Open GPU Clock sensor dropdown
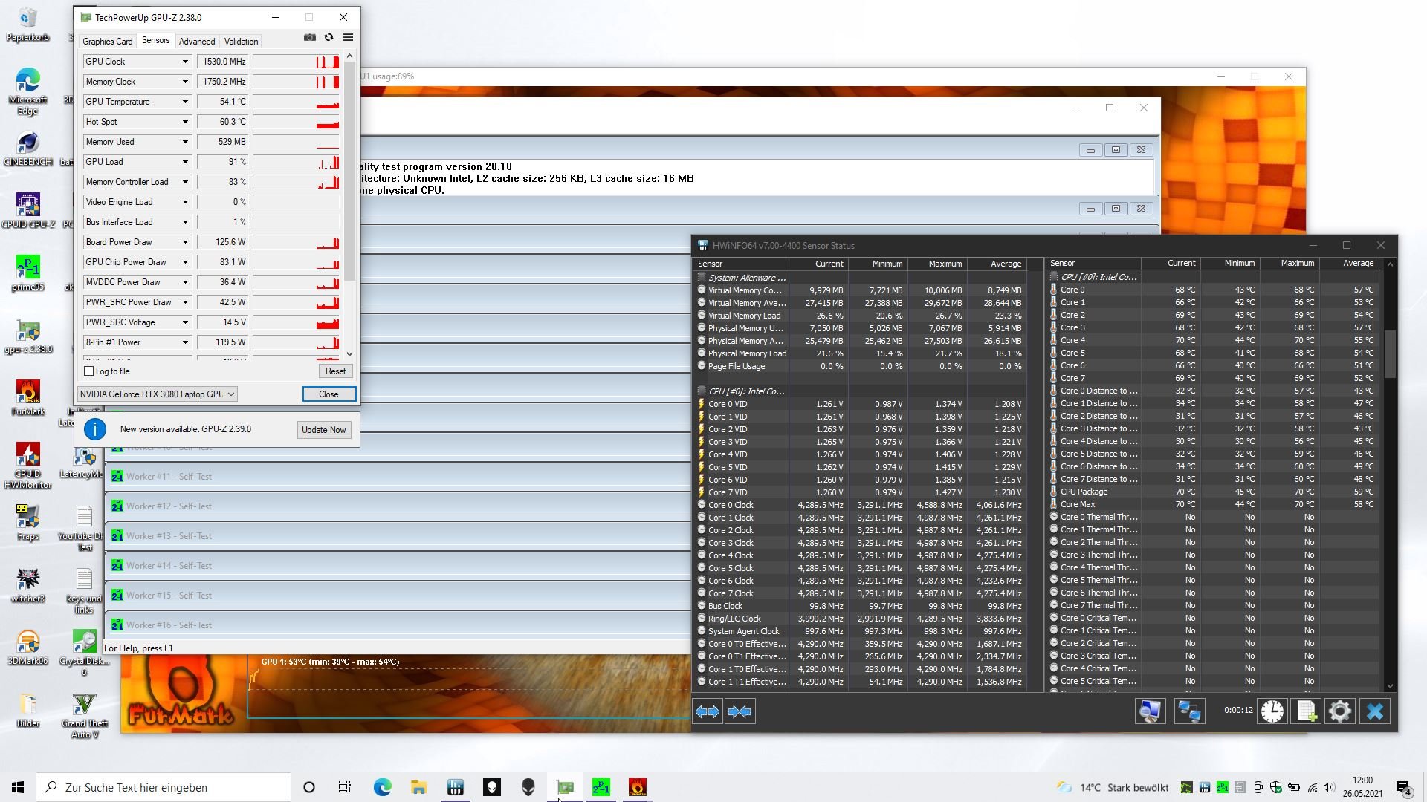Image resolution: width=1427 pixels, height=802 pixels. pyautogui.click(x=185, y=62)
